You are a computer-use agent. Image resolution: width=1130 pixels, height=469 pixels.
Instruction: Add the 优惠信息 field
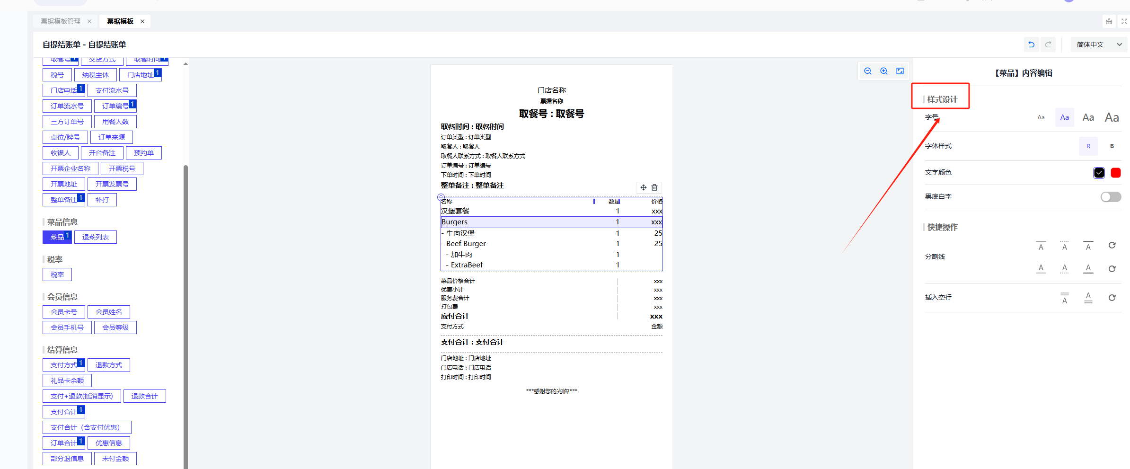coord(109,443)
